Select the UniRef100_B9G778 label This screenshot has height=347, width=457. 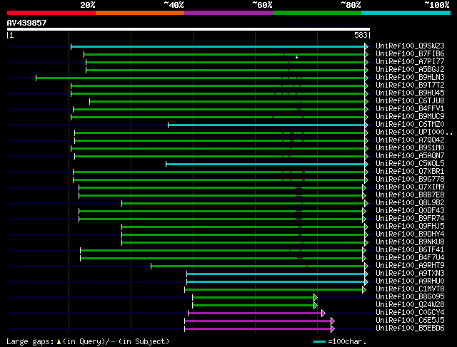[410, 180]
